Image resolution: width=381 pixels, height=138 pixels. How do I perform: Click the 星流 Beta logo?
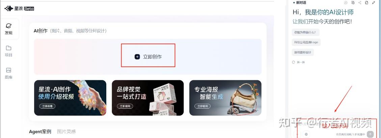click(19, 8)
